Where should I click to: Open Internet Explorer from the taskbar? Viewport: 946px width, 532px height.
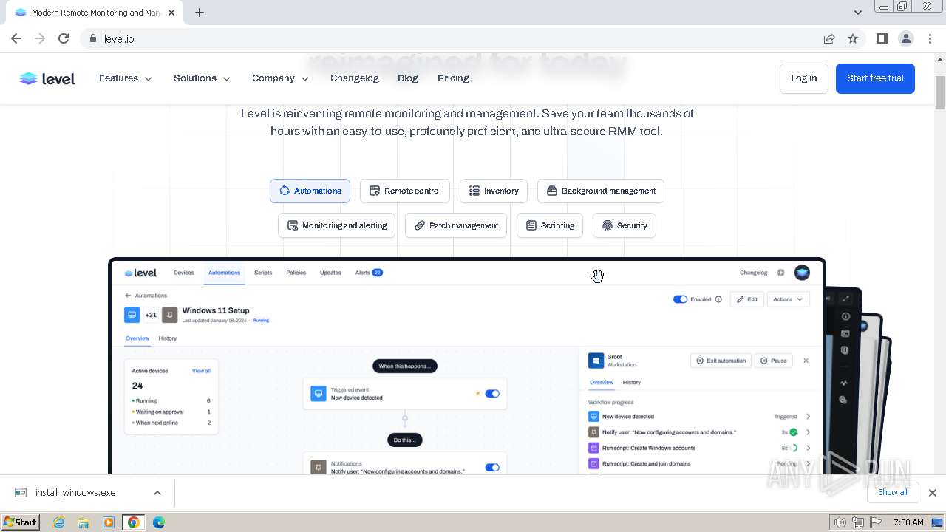tap(59, 522)
